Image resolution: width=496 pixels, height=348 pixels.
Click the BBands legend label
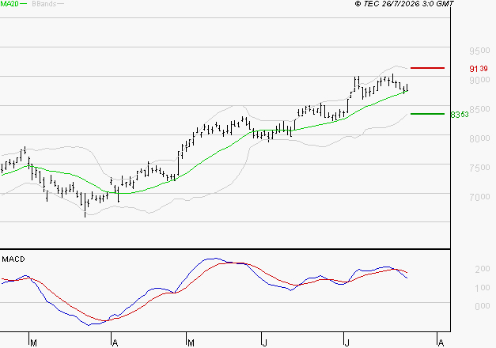click(44, 4)
